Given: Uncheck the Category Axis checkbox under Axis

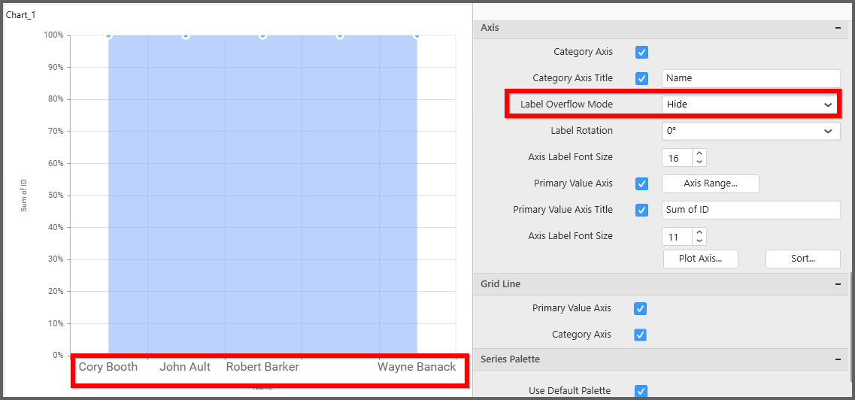Looking at the screenshot, I should [641, 53].
